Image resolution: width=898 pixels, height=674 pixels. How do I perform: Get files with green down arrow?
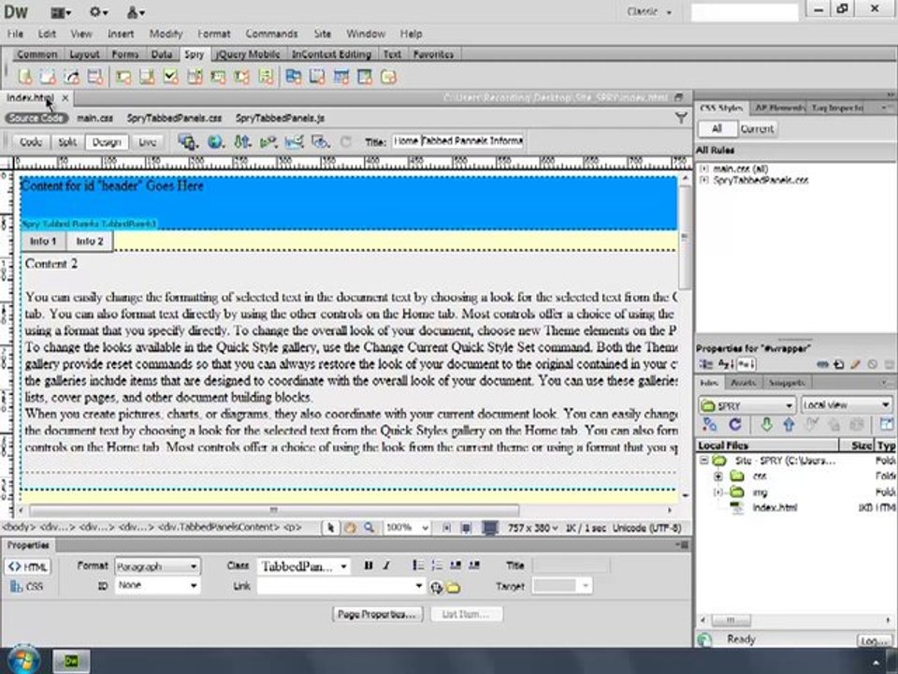(766, 425)
